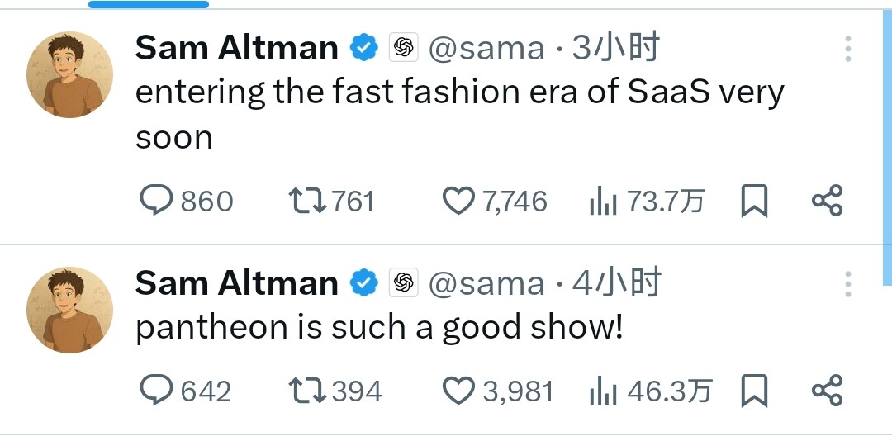Bookmark the pantheon show tweet

(754, 391)
